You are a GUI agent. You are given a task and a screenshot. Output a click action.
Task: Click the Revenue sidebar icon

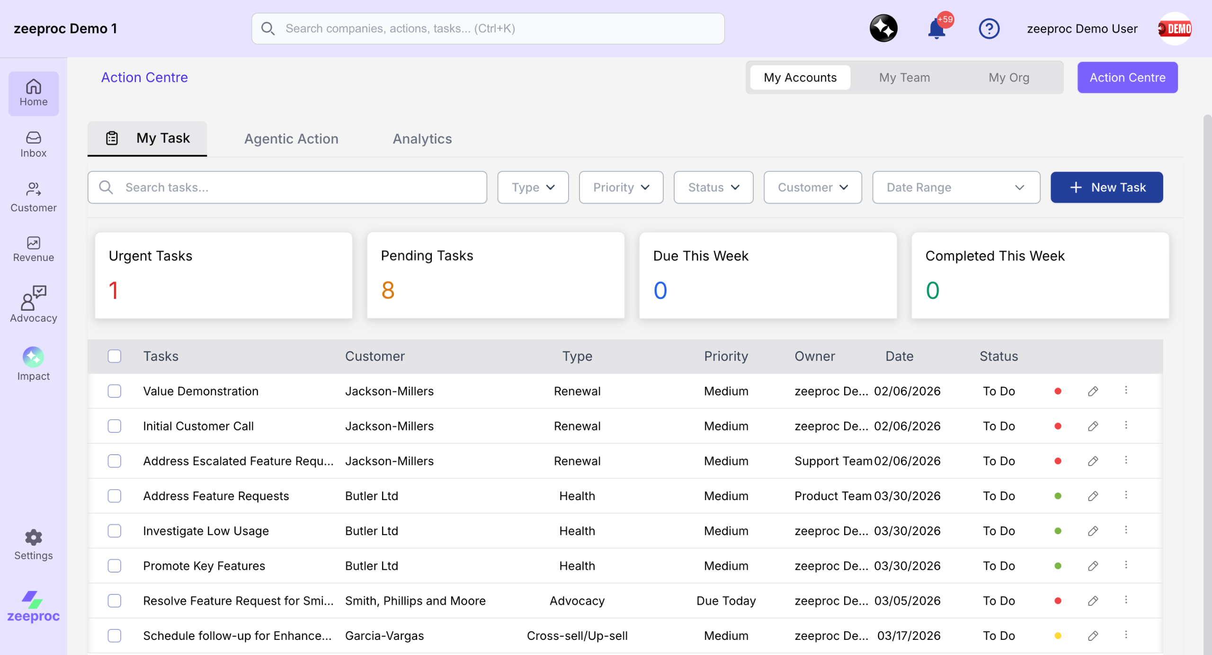pyautogui.click(x=33, y=249)
